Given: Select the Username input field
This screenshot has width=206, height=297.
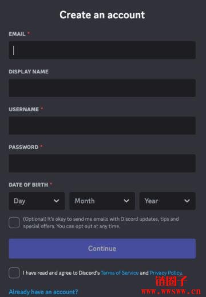Looking at the screenshot, I should click(102, 126).
